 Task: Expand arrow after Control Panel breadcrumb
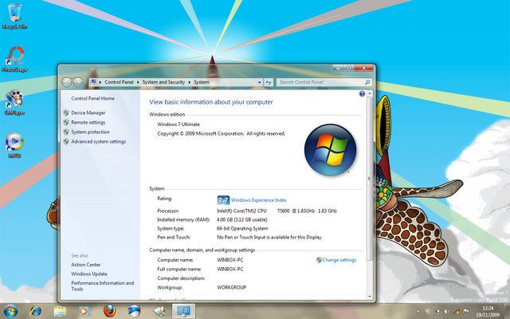point(138,82)
